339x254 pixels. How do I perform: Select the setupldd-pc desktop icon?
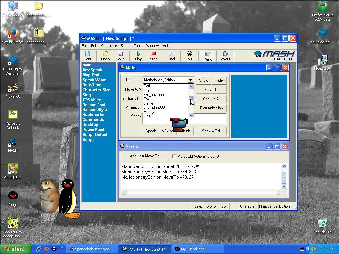point(322,36)
